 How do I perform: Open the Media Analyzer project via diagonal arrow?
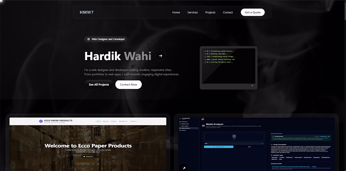(x=184, y=168)
